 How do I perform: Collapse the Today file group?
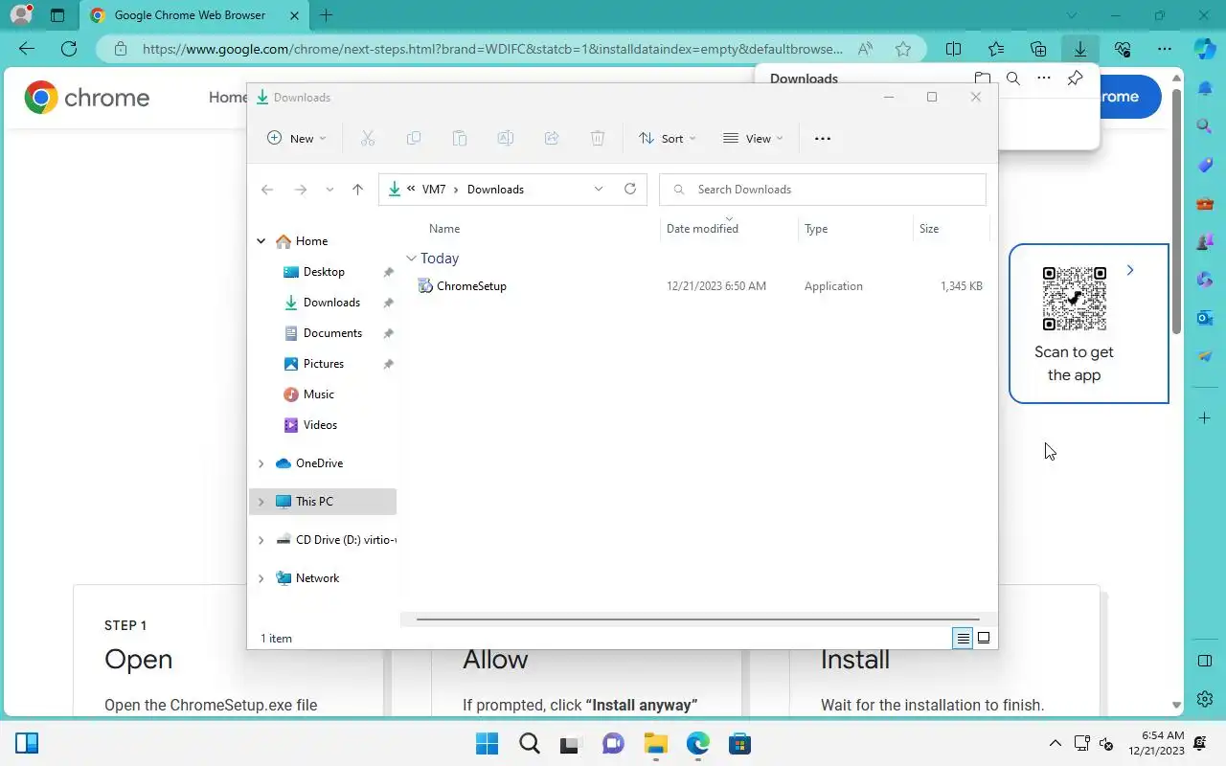pyautogui.click(x=411, y=259)
